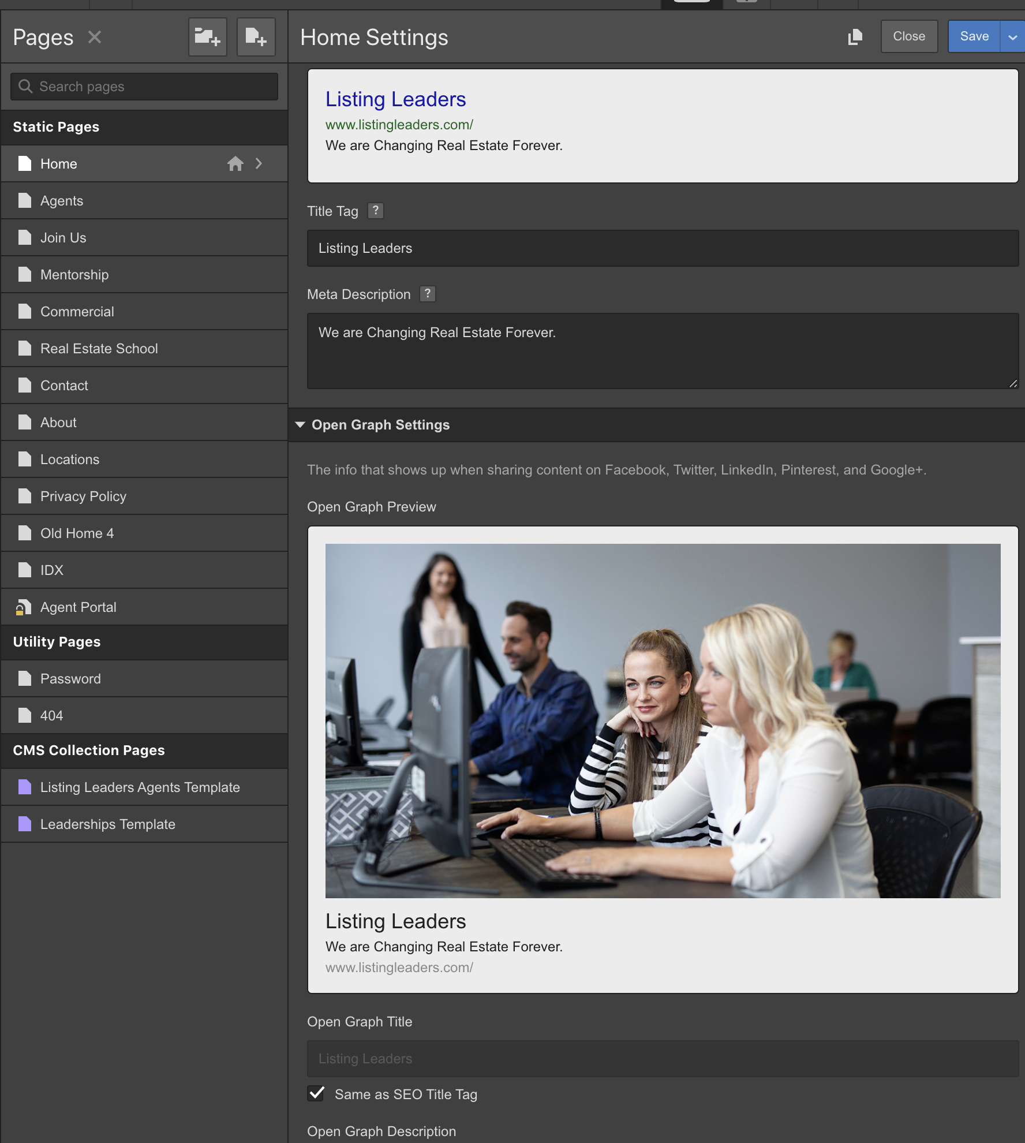Click the Contact page icon

pos(25,386)
